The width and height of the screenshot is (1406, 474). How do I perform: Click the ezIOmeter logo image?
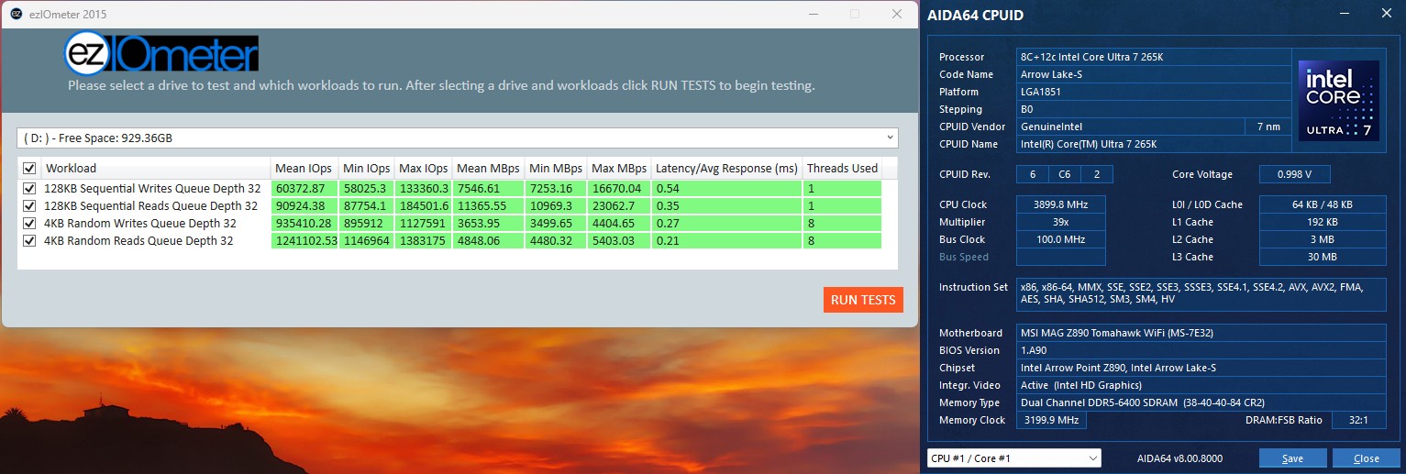(x=161, y=55)
